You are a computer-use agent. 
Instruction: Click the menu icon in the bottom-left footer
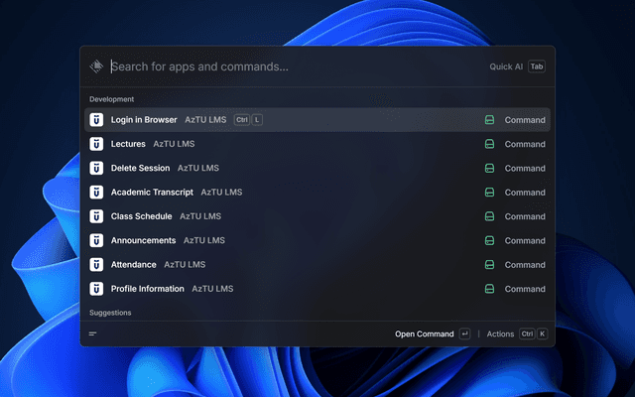pyautogui.click(x=93, y=334)
